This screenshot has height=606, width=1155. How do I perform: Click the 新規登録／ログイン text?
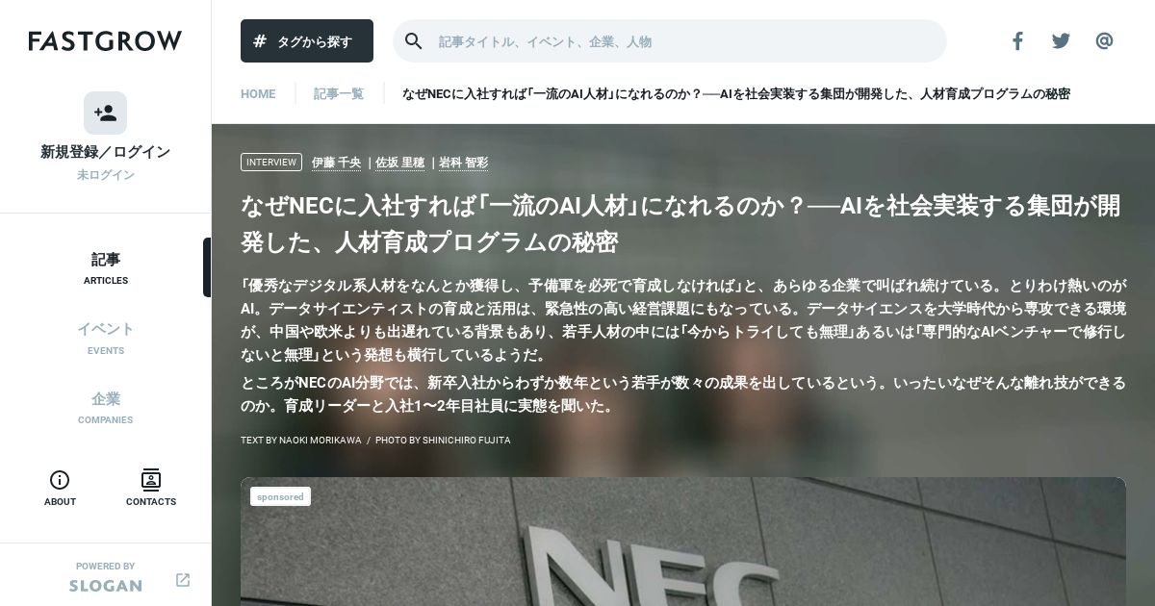click(x=106, y=152)
